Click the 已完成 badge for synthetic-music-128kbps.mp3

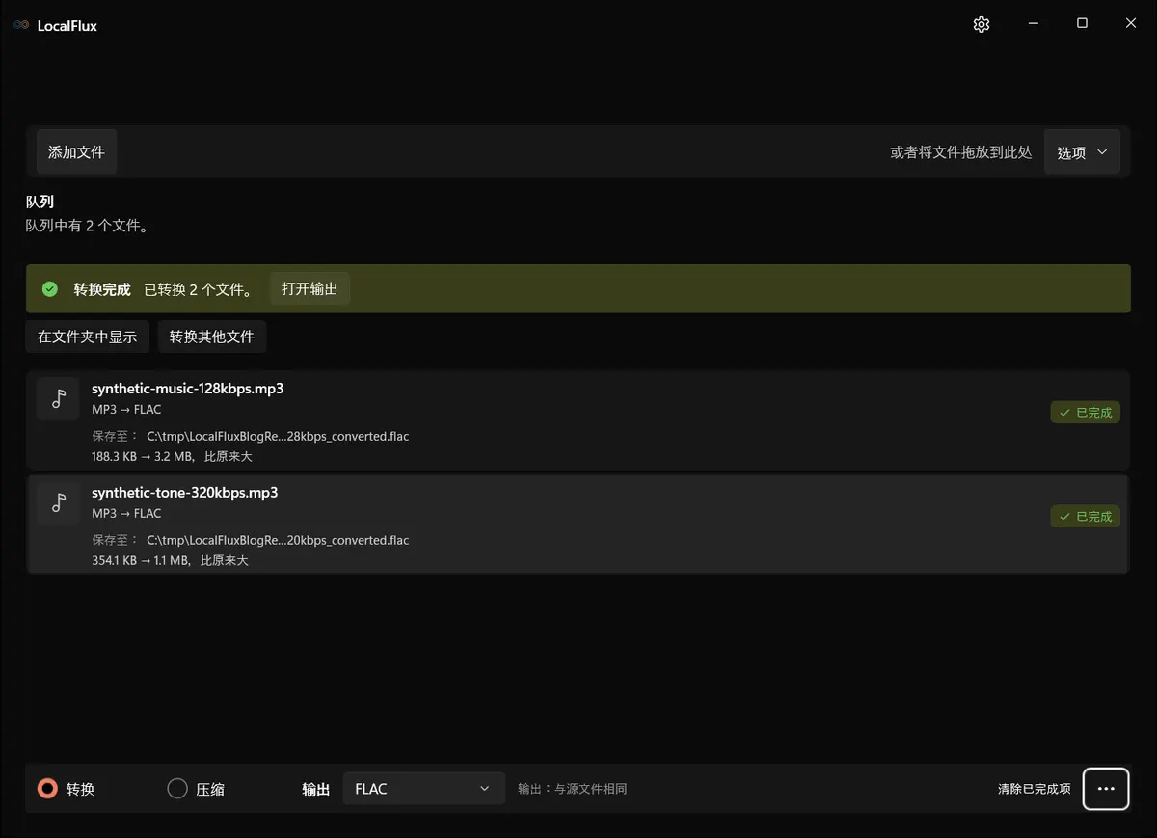tap(1085, 413)
